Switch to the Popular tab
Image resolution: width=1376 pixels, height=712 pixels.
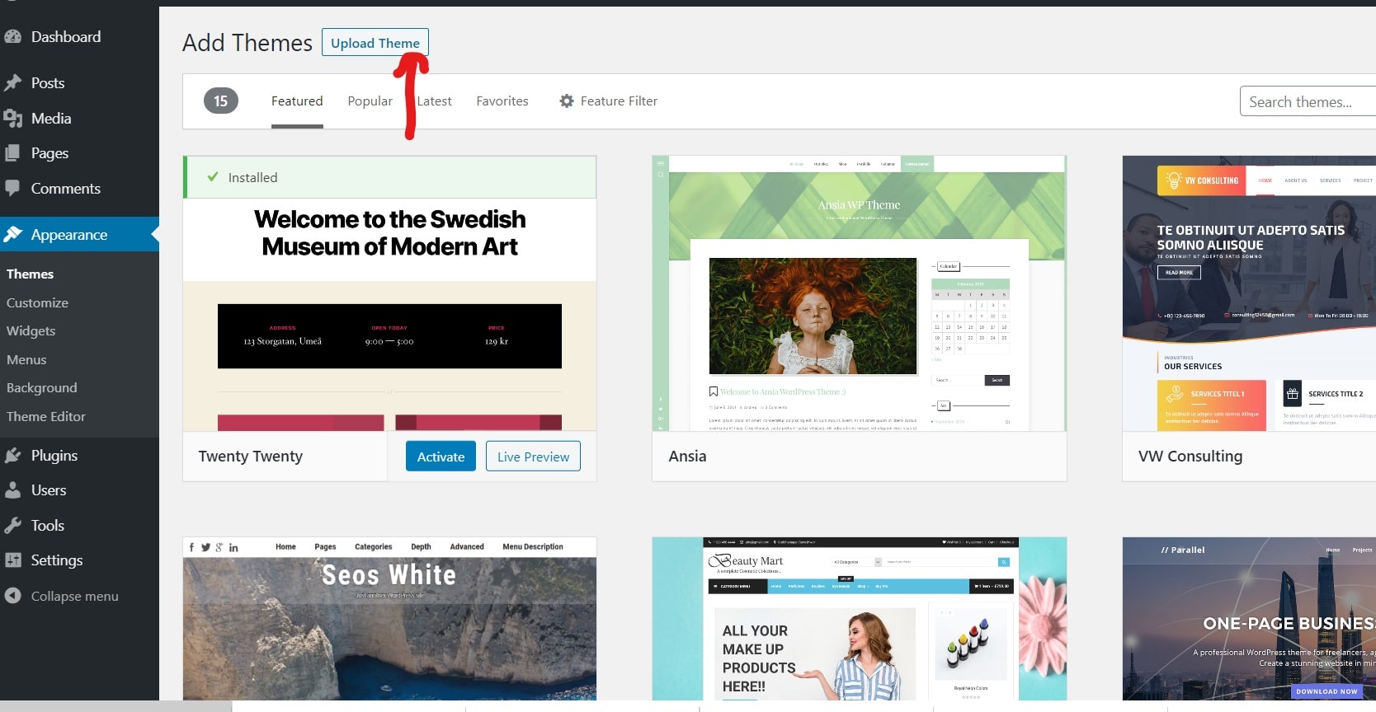coord(370,101)
